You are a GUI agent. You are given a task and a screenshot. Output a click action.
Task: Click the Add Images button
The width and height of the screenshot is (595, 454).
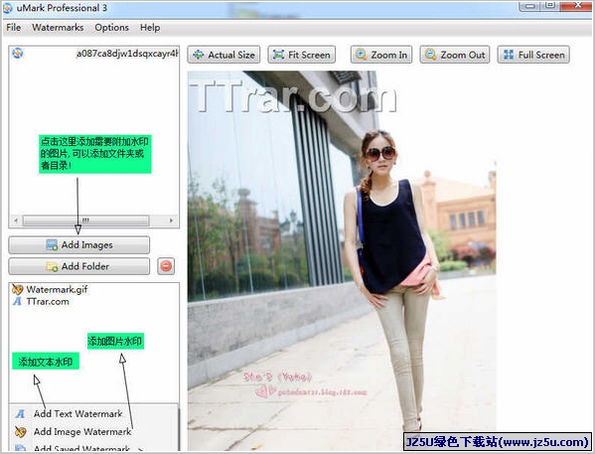(x=78, y=244)
